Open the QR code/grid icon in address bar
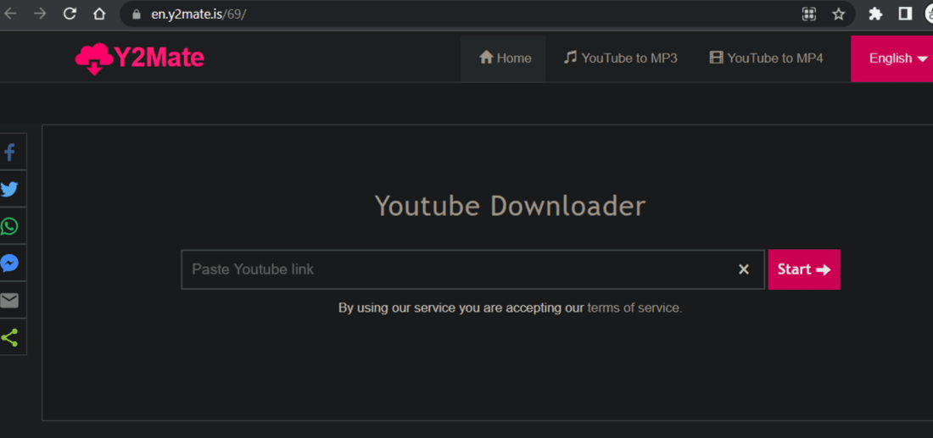 coord(808,14)
